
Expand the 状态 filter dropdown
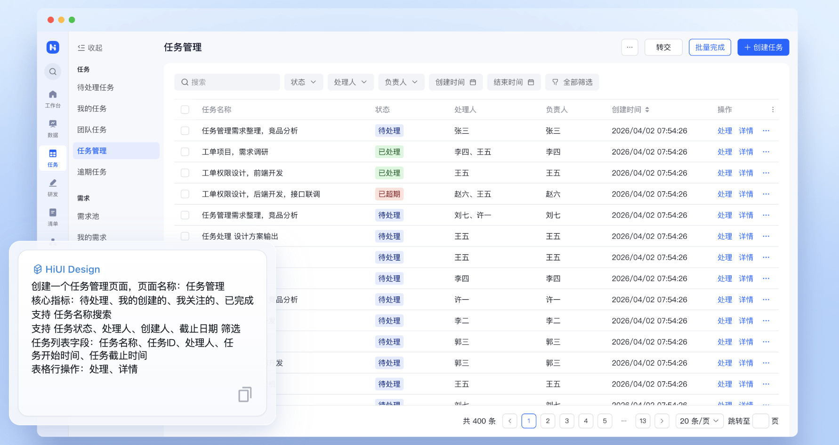pos(304,82)
